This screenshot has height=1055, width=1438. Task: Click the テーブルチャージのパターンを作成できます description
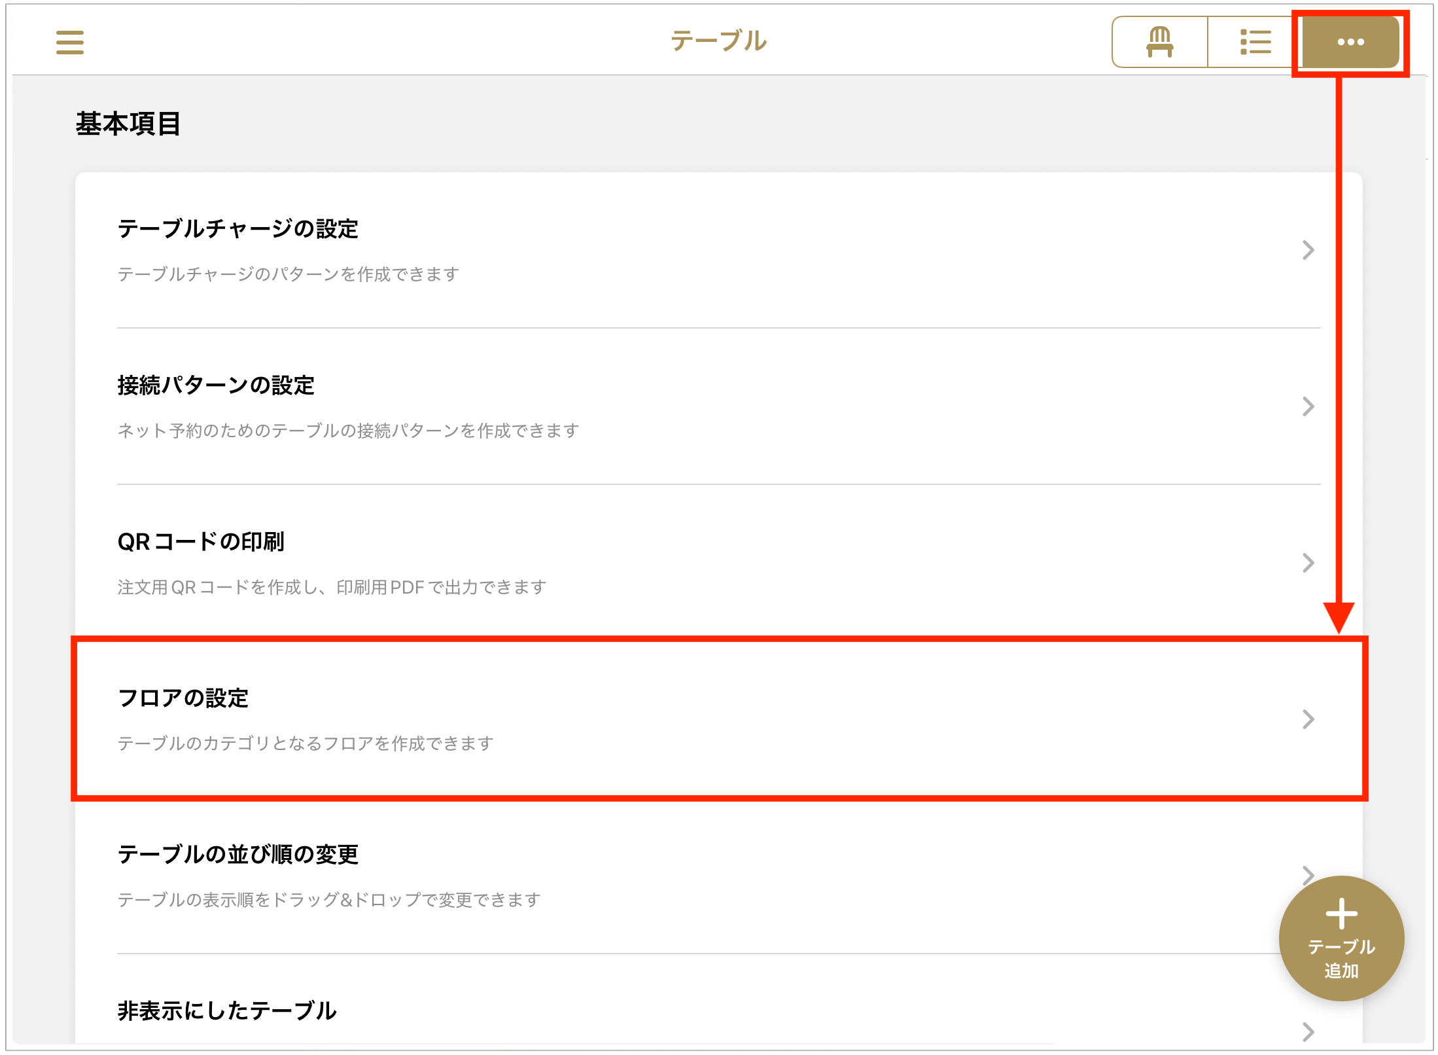pyautogui.click(x=289, y=274)
